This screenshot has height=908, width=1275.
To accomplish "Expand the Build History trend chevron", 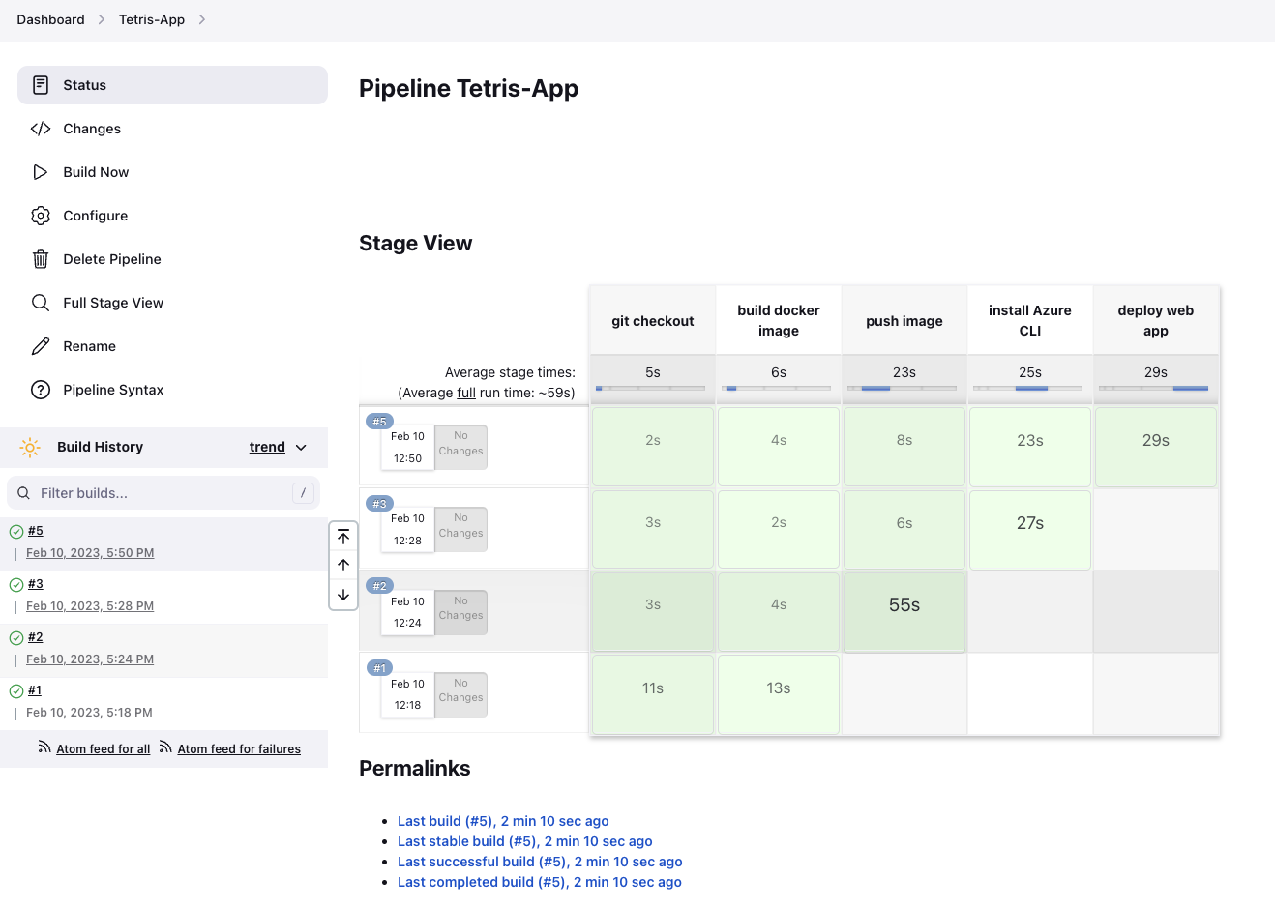I will [301, 448].
